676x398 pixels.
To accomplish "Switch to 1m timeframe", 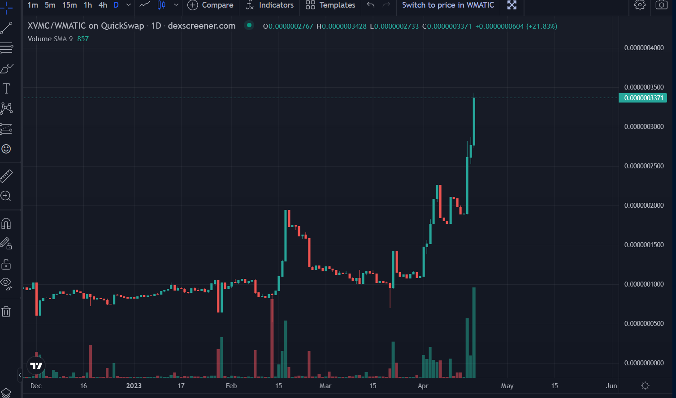I will click(x=33, y=5).
